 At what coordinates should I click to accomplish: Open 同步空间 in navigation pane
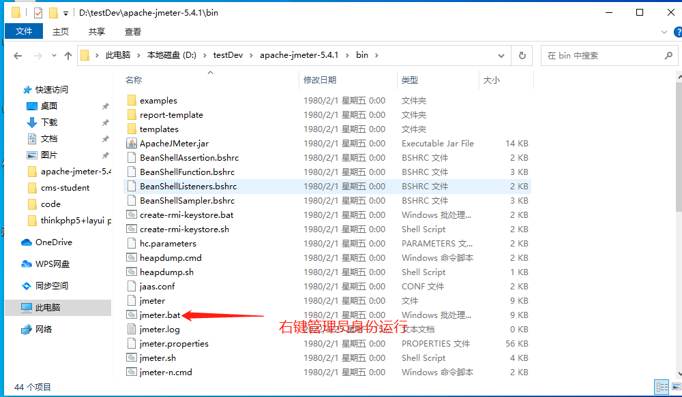(x=51, y=285)
